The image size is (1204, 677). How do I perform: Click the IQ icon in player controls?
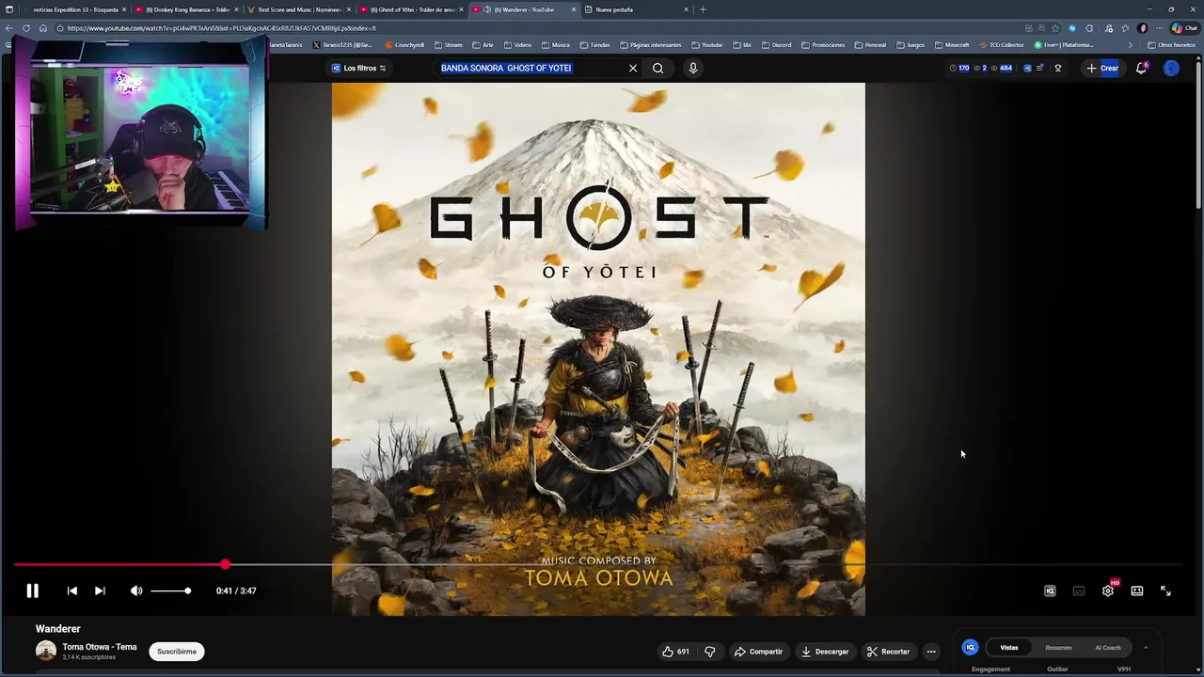[1050, 590]
